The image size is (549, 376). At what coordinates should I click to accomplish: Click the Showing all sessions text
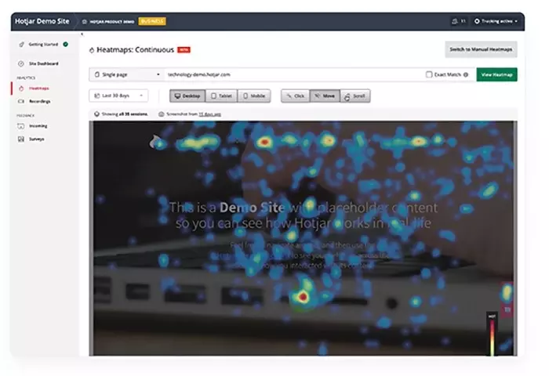coord(125,114)
